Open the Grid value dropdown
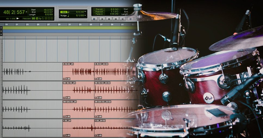 85,12
